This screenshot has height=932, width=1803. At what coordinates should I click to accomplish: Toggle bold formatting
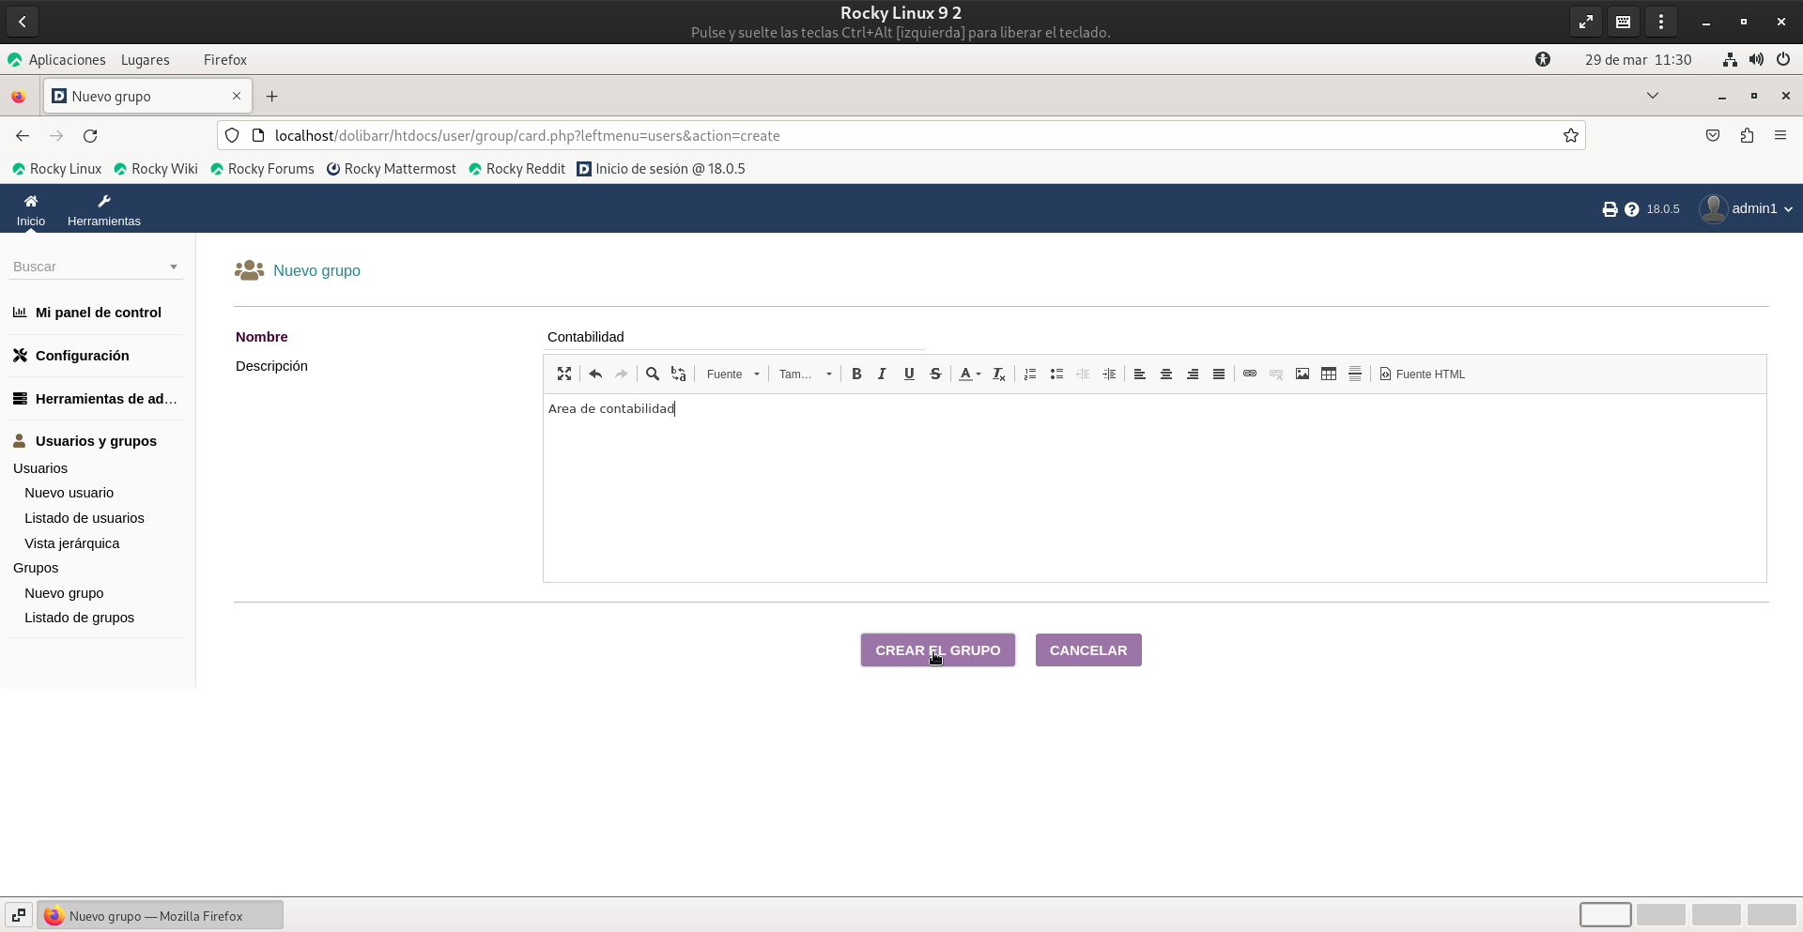coord(856,374)
